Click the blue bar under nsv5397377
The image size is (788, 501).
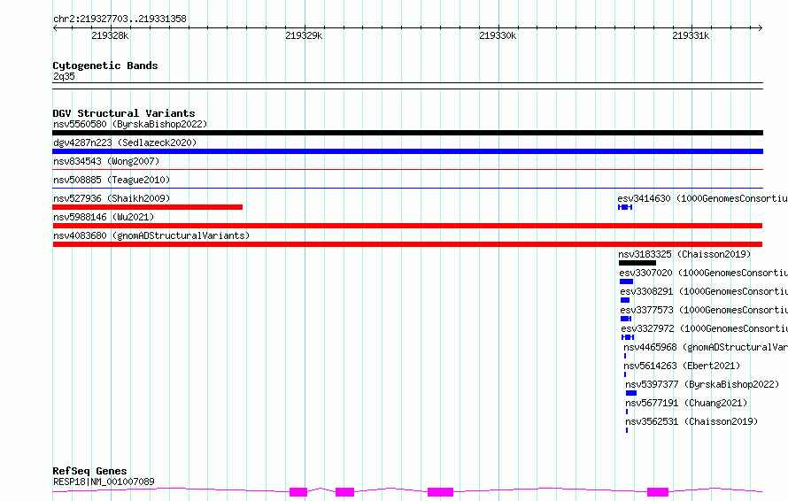(631, 393)
